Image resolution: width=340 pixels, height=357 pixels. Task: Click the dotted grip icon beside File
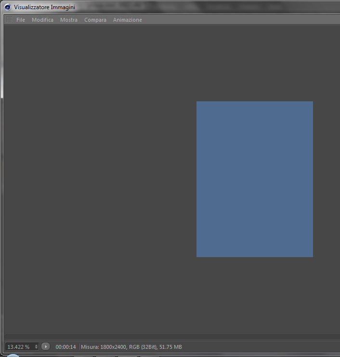(x=9, y=20)
